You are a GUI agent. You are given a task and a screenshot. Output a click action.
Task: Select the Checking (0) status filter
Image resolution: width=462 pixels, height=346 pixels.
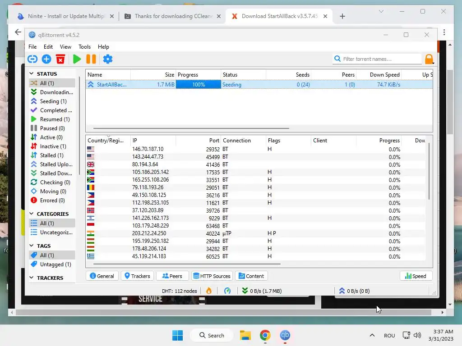[x=52, y=182]
